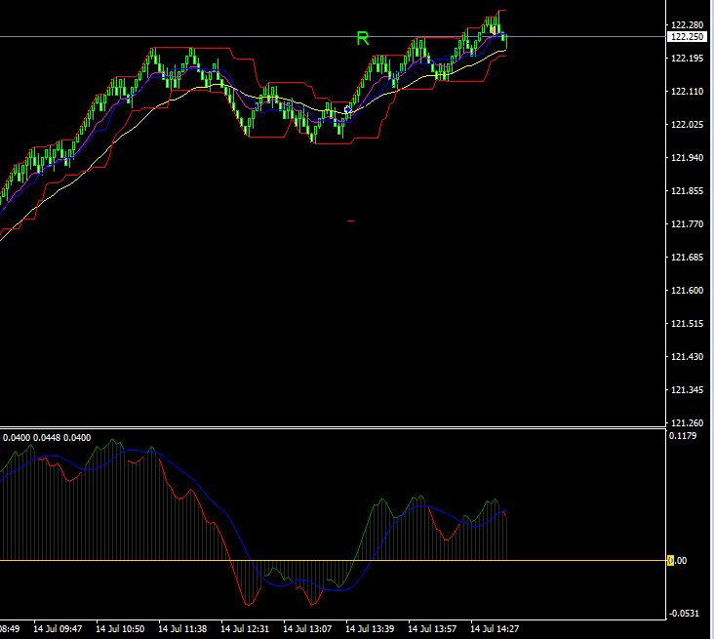Click the 14 Jul 11:38 time label
The image size is (714, 639).
click(182, 629)
